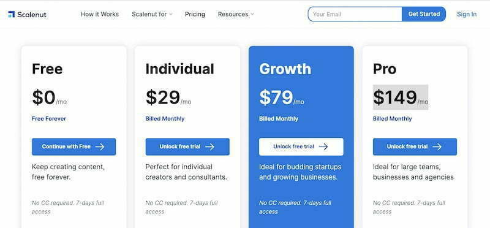Click the Scalenut logo icon
Viewport: 490px width, 228px height.
(12, 14)
